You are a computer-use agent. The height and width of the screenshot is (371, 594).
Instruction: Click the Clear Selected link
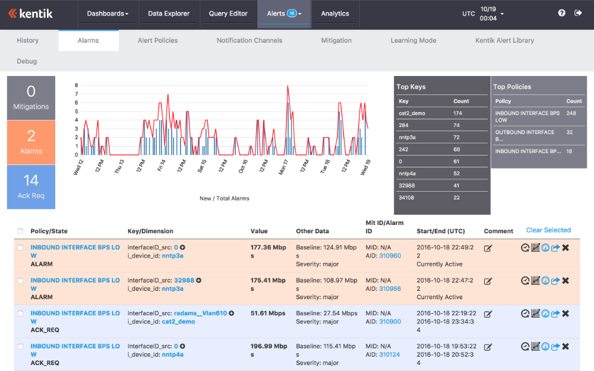548,230
